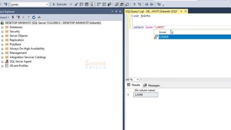Click Connect Object Explorer plug icon

click(13, 17)
